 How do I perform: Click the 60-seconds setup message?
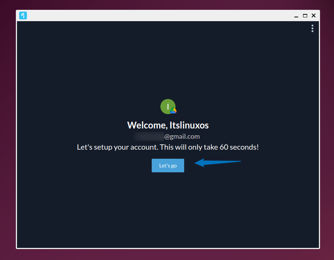tap(168, 147)
